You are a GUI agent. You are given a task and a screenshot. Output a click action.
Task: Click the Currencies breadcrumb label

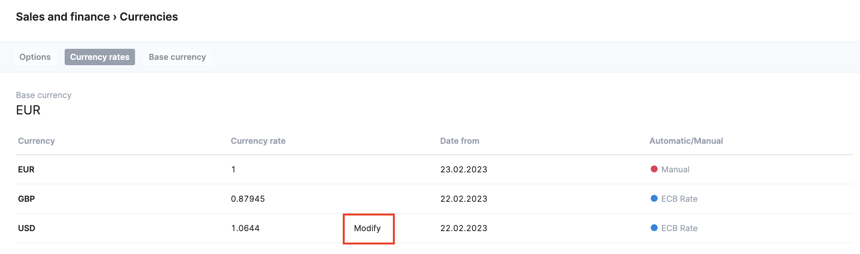[149, 16]
